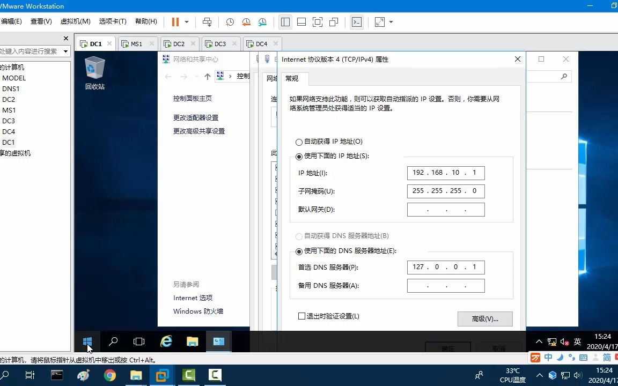The height and width of the screenshot is (386, 618).
Task: Open the 编辑(E) menu
Action: [11, 21]
